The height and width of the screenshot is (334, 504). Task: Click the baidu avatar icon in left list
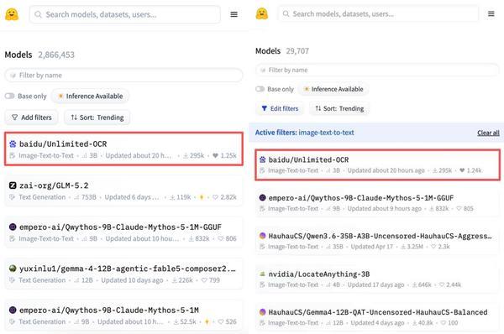13,144
